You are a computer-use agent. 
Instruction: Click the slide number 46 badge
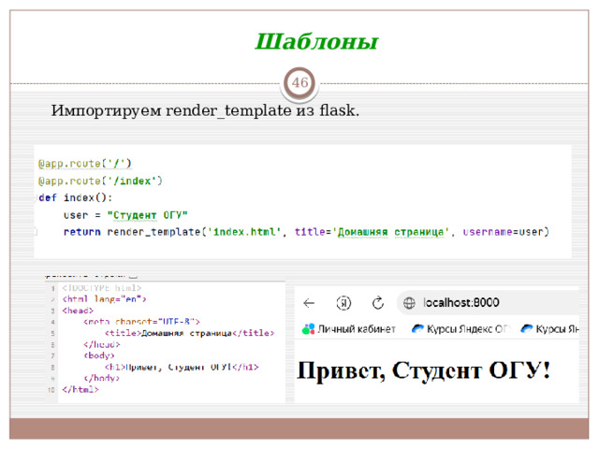pyautogui.click(x=299, y=82)
